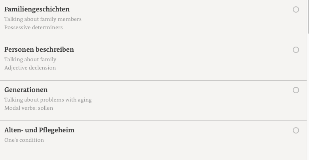Toggle the Generationen progress circle
The width and height of the screenshot is (309, 160).
(x=296, y=90)
